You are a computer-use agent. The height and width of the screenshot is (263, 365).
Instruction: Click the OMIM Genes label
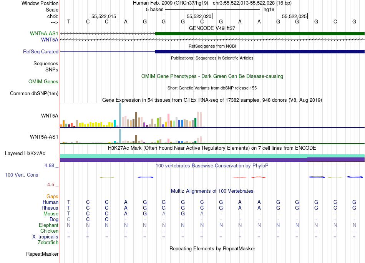[43, 82]
